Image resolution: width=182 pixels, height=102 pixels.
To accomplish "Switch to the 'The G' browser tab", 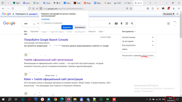I will pos(128,3).
